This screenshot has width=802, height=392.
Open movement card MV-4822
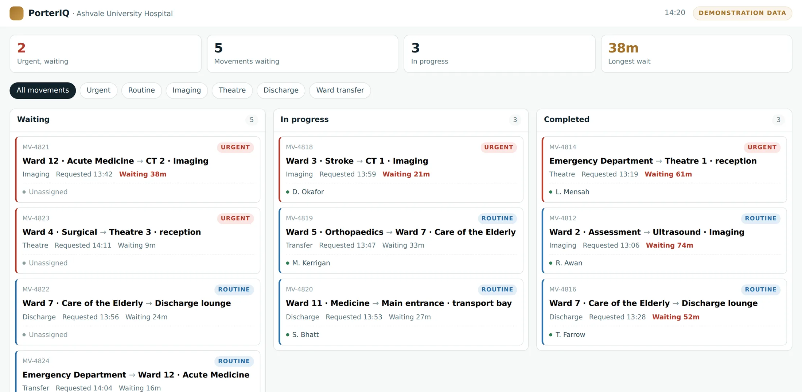pos(137,312)
